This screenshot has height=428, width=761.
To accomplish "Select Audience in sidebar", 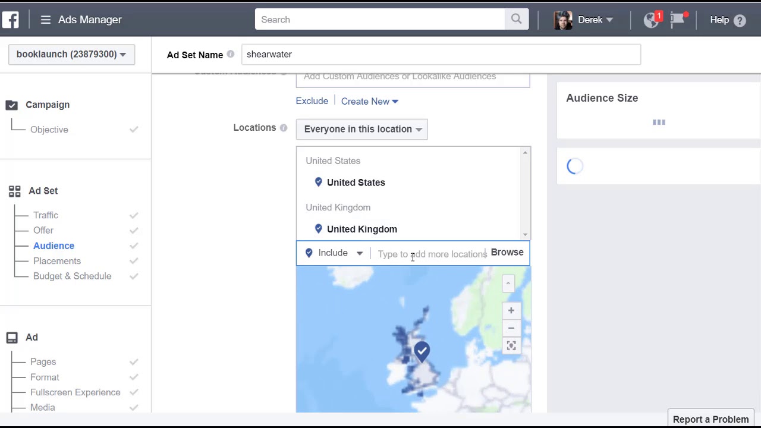I will pos(54,246).
